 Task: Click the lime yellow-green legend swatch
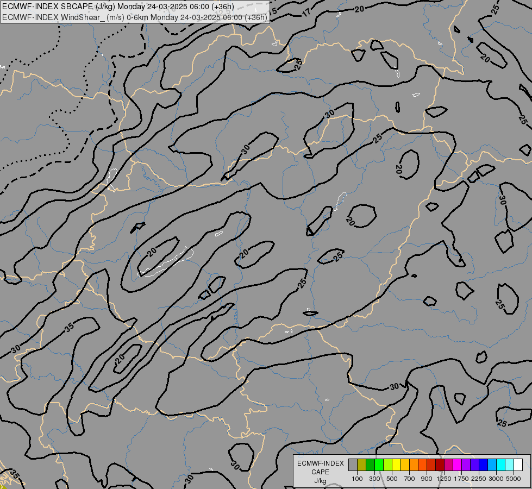(387, 465)
